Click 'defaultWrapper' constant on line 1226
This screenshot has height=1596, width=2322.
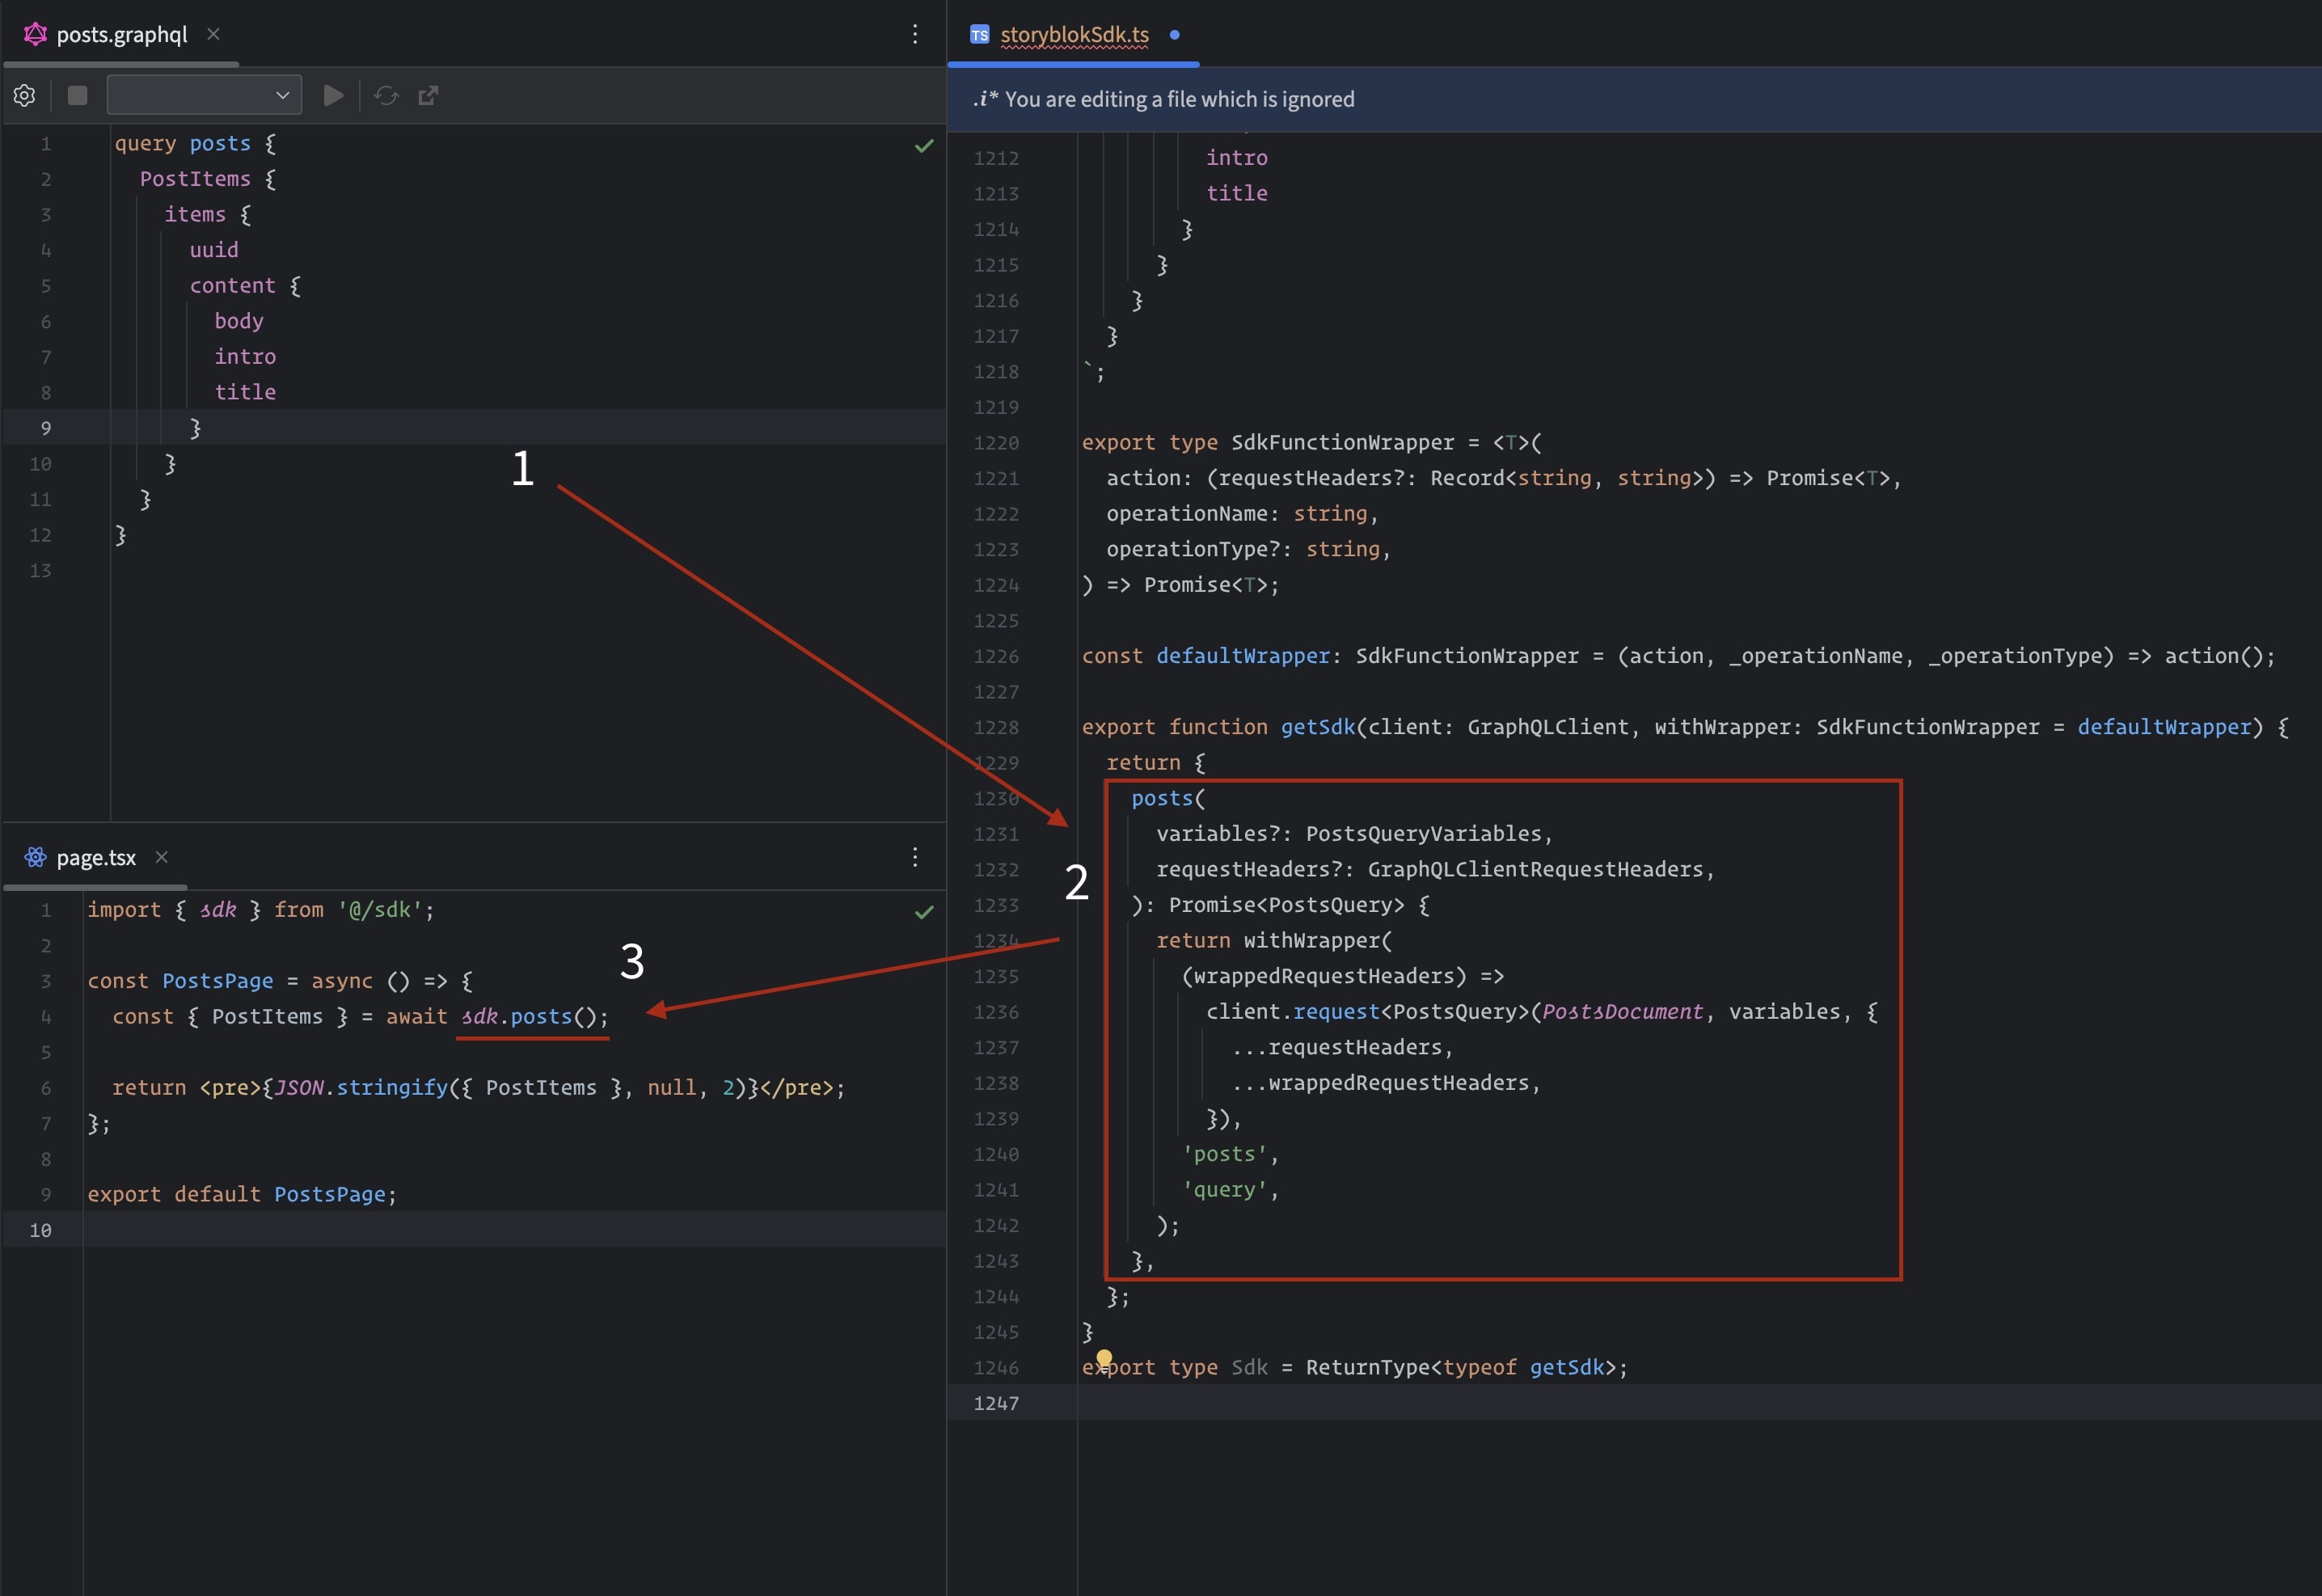(x=1243, y=656)
